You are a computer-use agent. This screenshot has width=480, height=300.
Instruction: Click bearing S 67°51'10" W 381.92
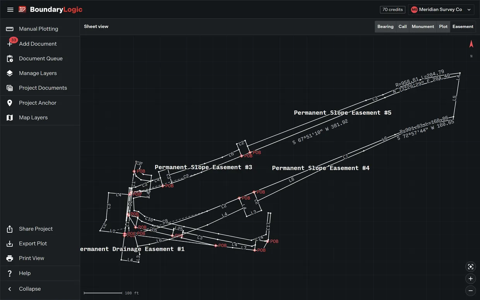(x=321, y=132)
